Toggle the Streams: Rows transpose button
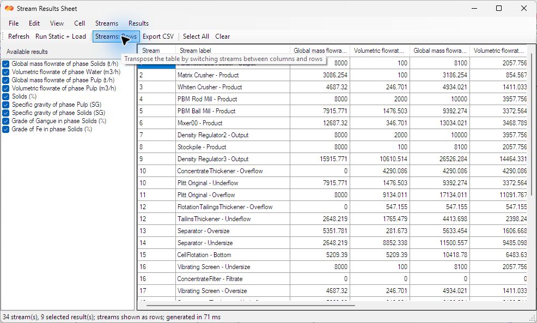The width and height of the screenshot is (537, 323). point(116,36)
